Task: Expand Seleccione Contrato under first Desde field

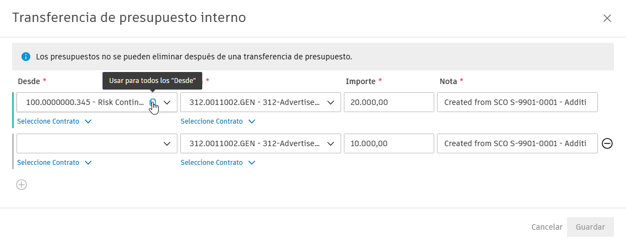Action: tap(54, 121)
